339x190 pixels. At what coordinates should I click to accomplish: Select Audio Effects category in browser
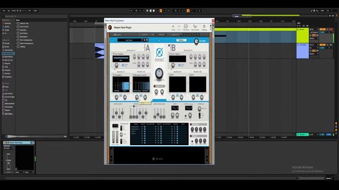(x=8, y=53)
